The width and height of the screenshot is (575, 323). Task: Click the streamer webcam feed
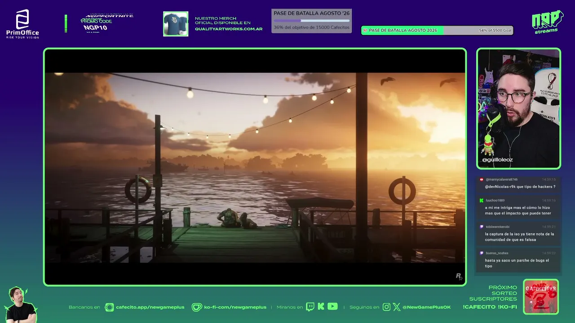coord(518,109)
